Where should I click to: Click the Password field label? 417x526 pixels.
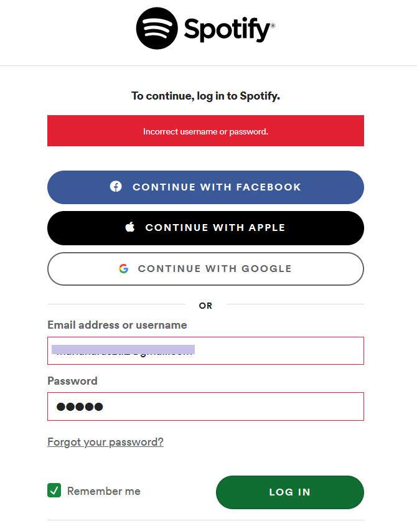[72, 381]
